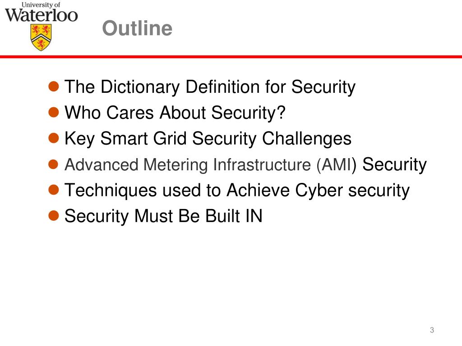Click the word Challenges in third bullet
The height and width of the screenshot is (346, 462).
coord(307,139)
